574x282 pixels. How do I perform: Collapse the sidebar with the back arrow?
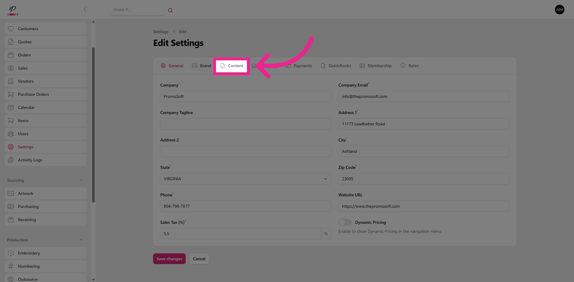85,10
